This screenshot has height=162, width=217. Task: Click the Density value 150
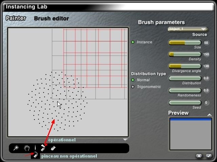pyautogui.click(x=206, y=54)
